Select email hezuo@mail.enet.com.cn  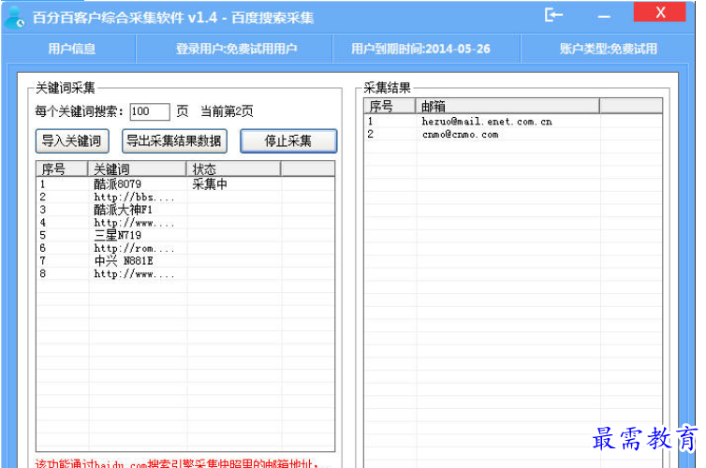(487, 122)
